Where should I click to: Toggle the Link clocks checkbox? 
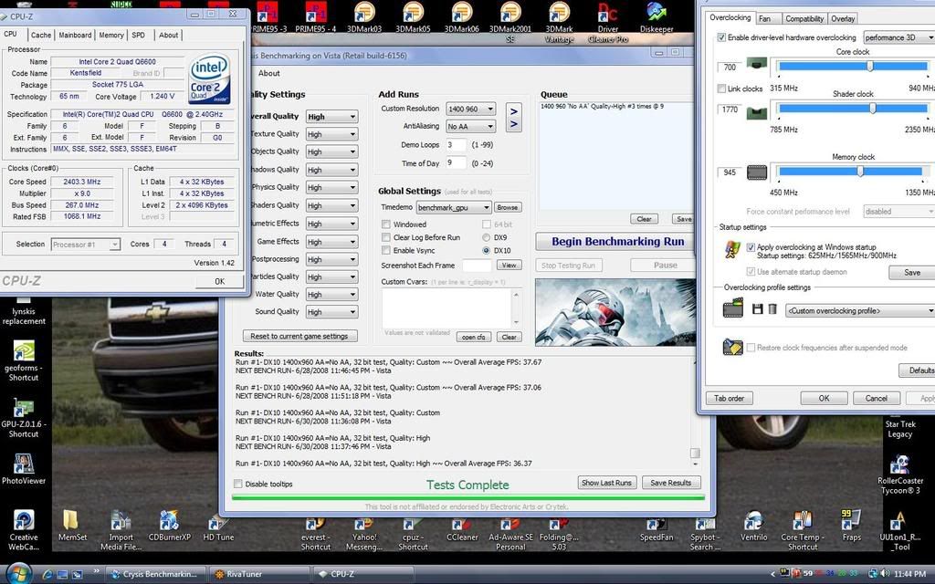[x=721, y=89]
